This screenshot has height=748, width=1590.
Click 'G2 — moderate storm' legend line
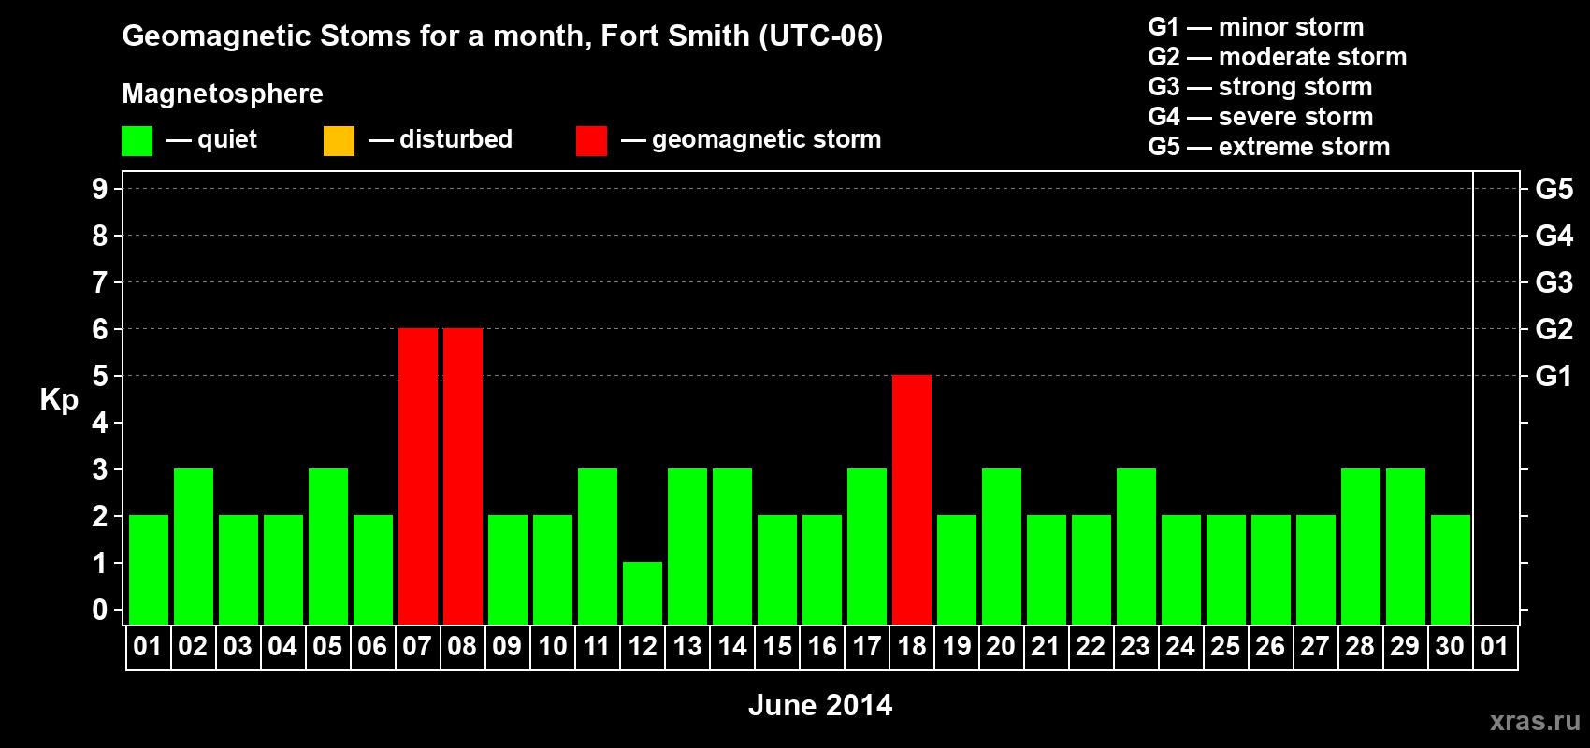point(1277,57)
